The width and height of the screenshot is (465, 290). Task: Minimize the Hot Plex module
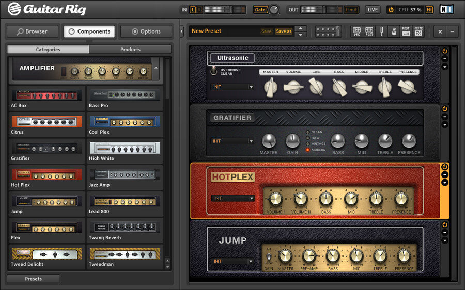pos(445,175)
